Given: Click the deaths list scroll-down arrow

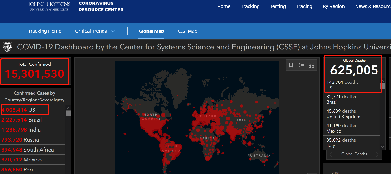Looking at the screenshot, I should click(383, 147).
